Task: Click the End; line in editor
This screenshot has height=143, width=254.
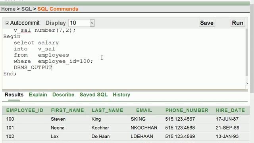Action: pyautogui.click(x=10, y=73)
